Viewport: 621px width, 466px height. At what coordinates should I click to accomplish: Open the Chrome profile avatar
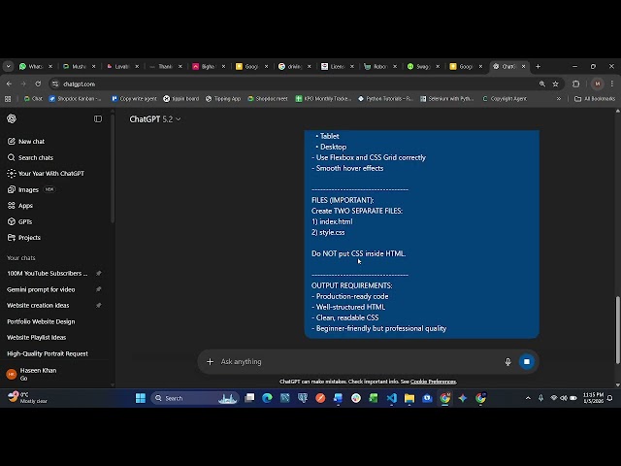598,84
